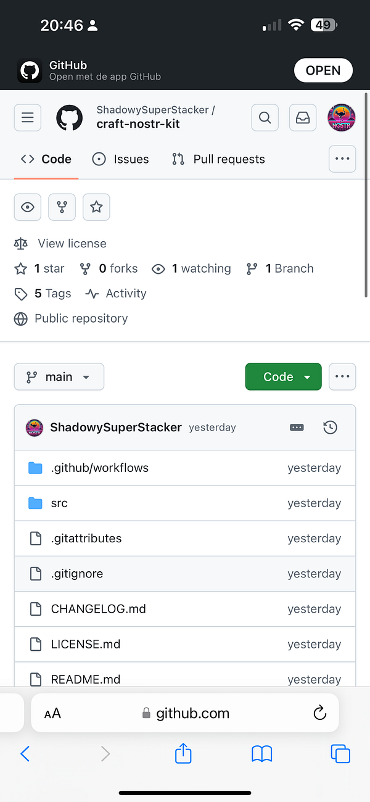Open the 0 forks link
This screenshot has height=802, width=370.
pos(109,269)
